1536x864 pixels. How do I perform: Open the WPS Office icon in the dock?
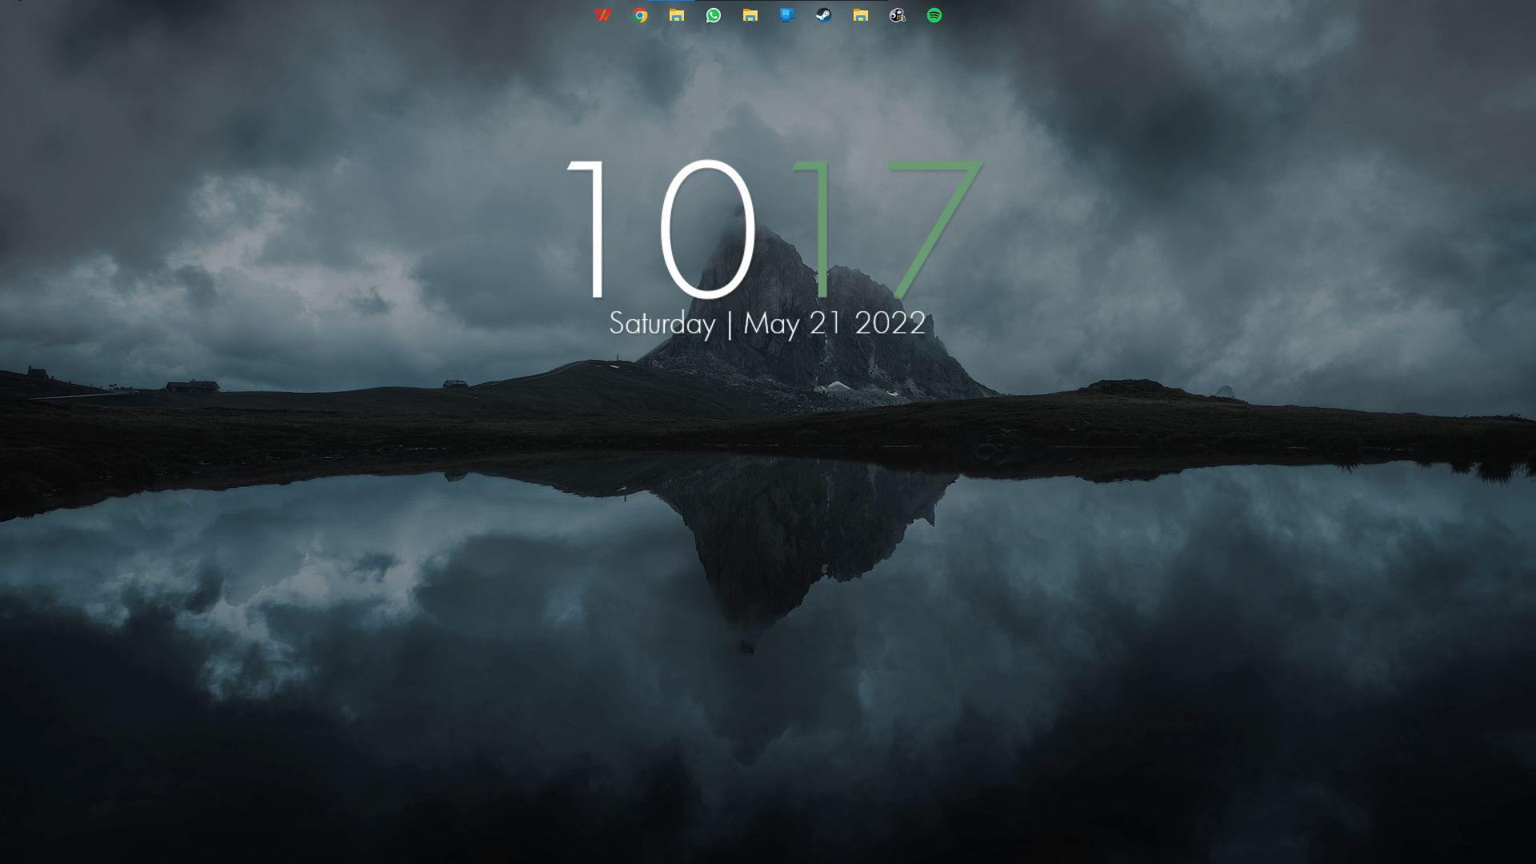(x=603, y=15)
